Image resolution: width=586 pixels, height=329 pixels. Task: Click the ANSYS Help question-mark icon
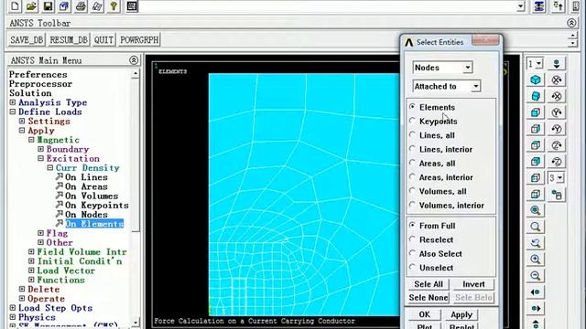pyautogui.click(x=114, y=6)
